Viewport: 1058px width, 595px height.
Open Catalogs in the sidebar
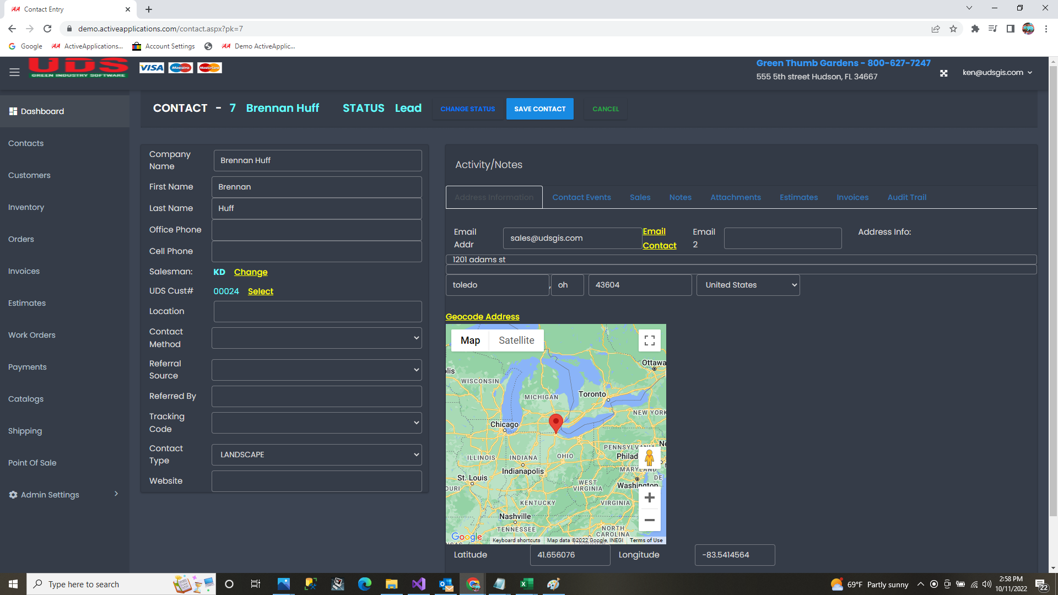[25, 399]
